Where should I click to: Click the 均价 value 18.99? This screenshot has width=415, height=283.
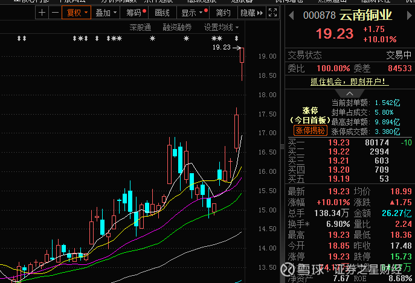[401, 191]
